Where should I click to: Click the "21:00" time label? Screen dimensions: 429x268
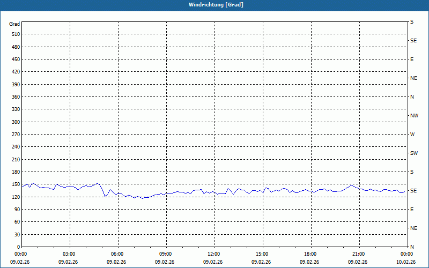pos(359,254)
